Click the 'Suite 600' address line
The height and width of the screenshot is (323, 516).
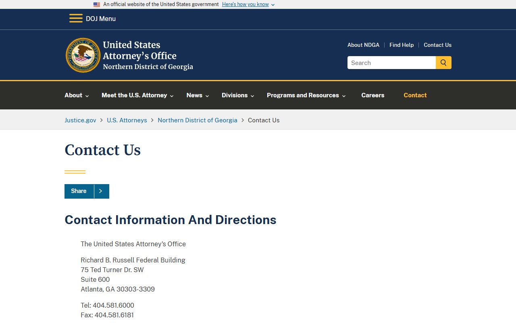pyautogui.click(x=95, y=279)
